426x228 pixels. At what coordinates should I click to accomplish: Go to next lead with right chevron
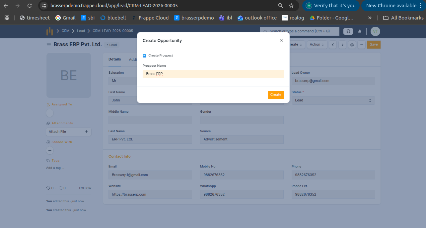tap(342, 45)
